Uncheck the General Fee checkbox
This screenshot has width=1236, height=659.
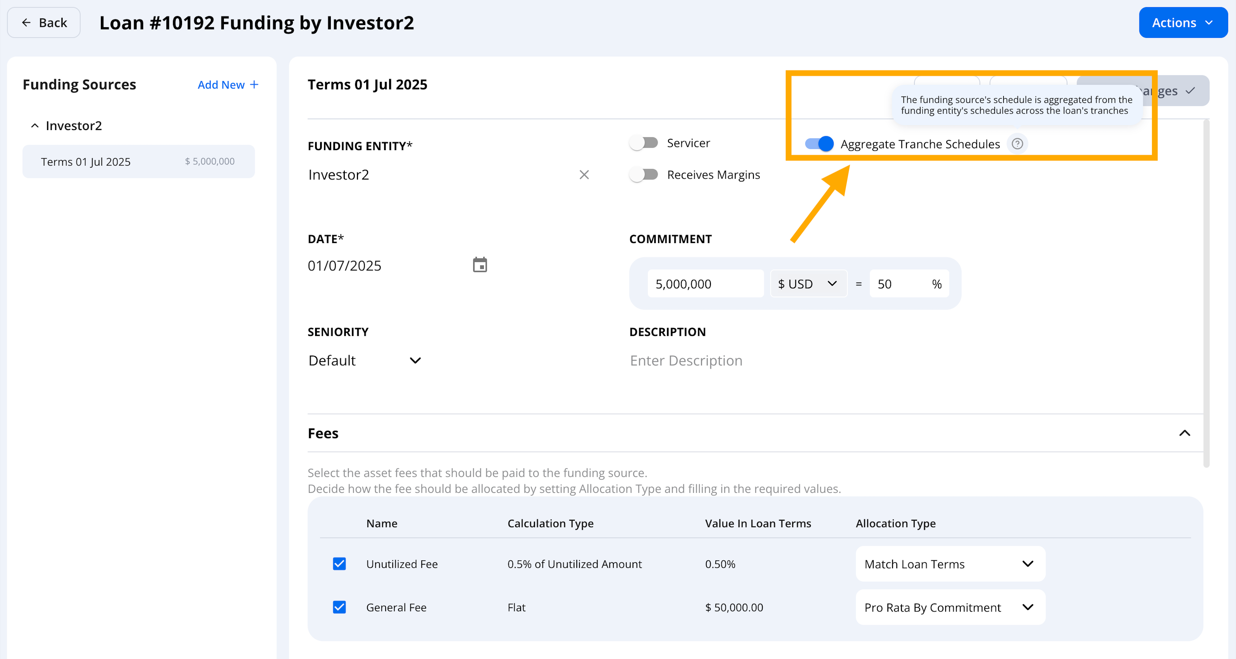[339, 607]
